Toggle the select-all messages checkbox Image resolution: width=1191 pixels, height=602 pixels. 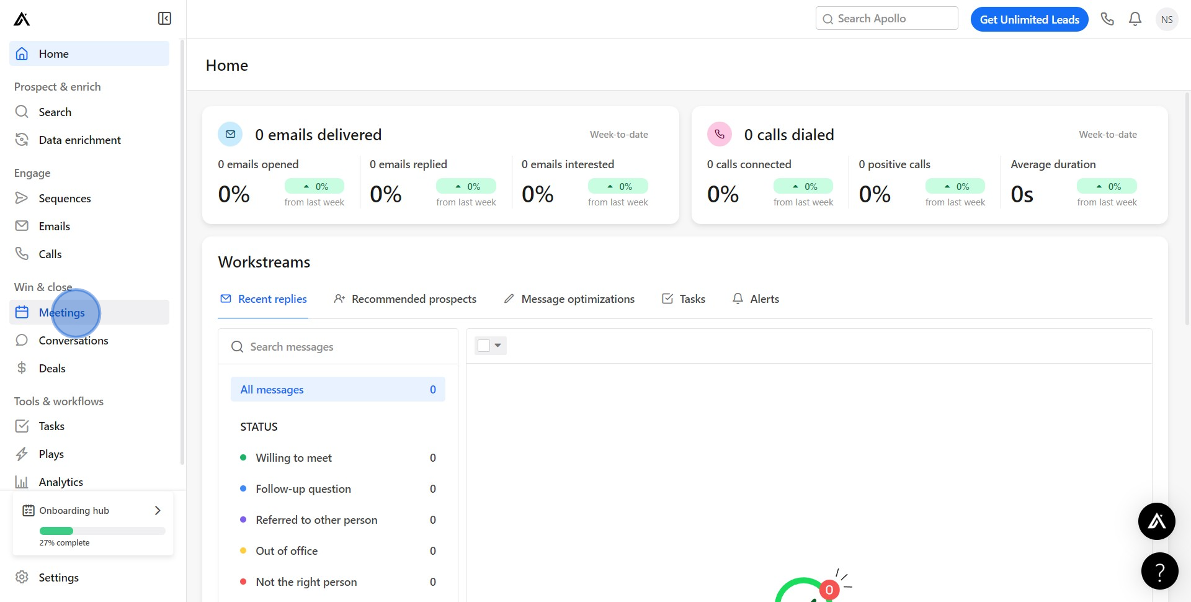coord(484,346)
